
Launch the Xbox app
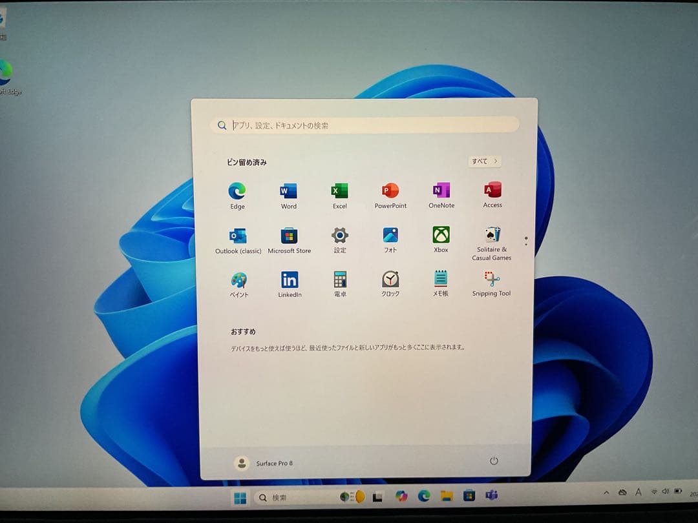click(x=441, y=236)
